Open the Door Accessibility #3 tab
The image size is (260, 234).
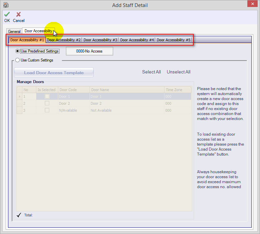(x=101, y=40)
